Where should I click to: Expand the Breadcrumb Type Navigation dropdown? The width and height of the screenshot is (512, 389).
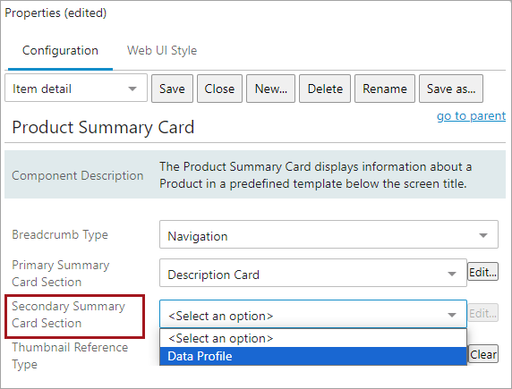[x=329, y=234]
